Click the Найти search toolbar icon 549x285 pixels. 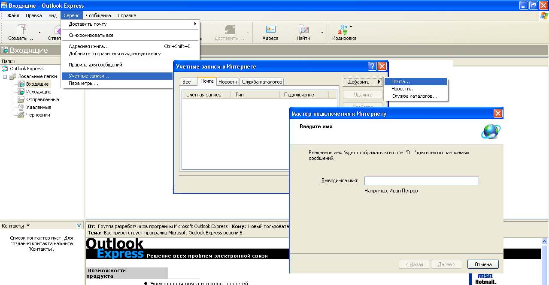click(x=303, y=30)
